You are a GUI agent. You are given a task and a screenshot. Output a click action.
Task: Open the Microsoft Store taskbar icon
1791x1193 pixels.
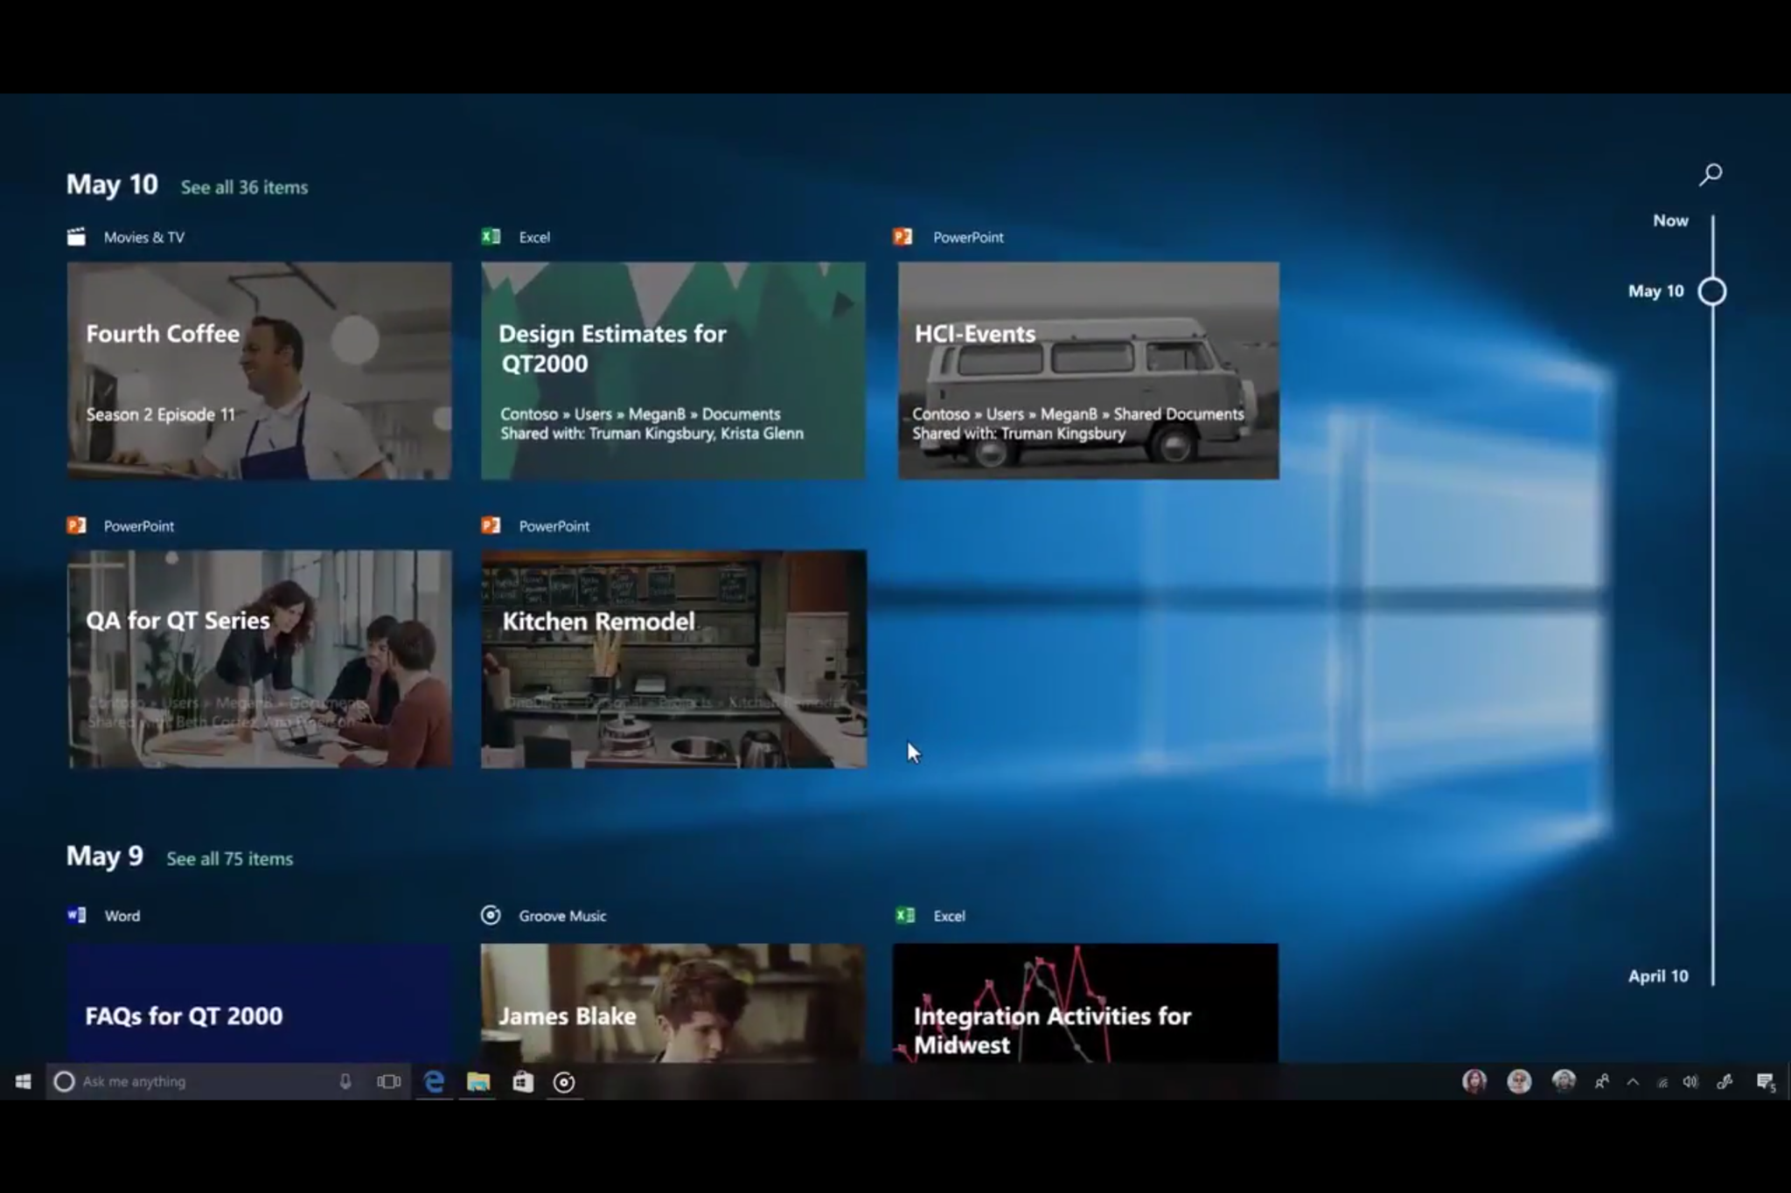tap(523, 1082)
